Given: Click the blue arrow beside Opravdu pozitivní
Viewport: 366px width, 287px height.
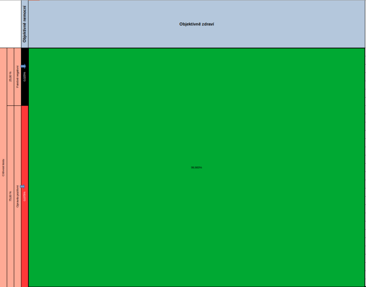Looking at the screenshot, I should point(23,187).
